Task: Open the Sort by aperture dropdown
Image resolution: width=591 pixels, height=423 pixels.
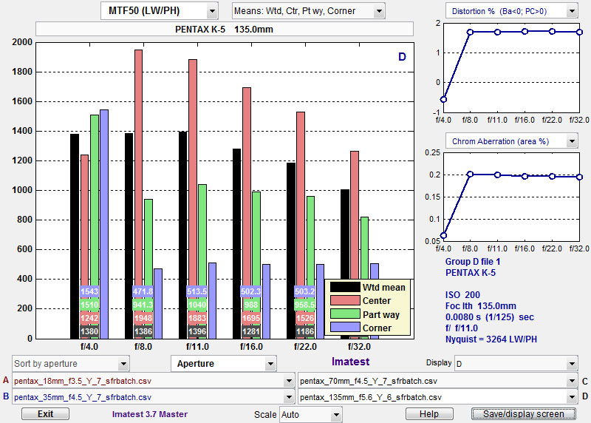Action: coord(71,364)
